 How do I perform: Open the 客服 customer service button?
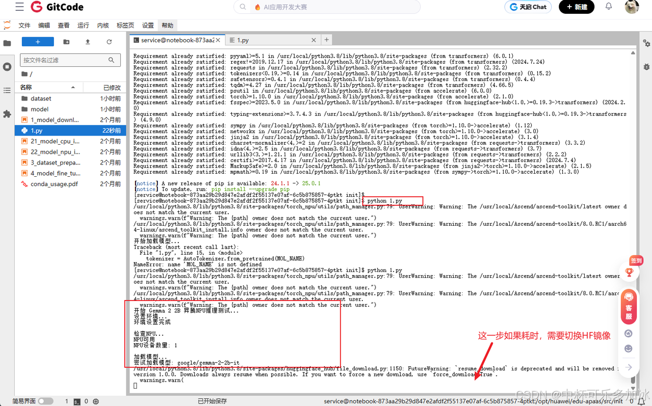coord(629,307)
